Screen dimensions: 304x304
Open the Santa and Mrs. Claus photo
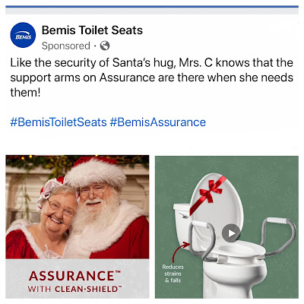78,207
